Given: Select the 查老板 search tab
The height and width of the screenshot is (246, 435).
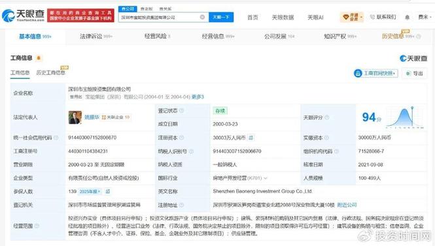Looking at the screenshot, I should point(147,9).
